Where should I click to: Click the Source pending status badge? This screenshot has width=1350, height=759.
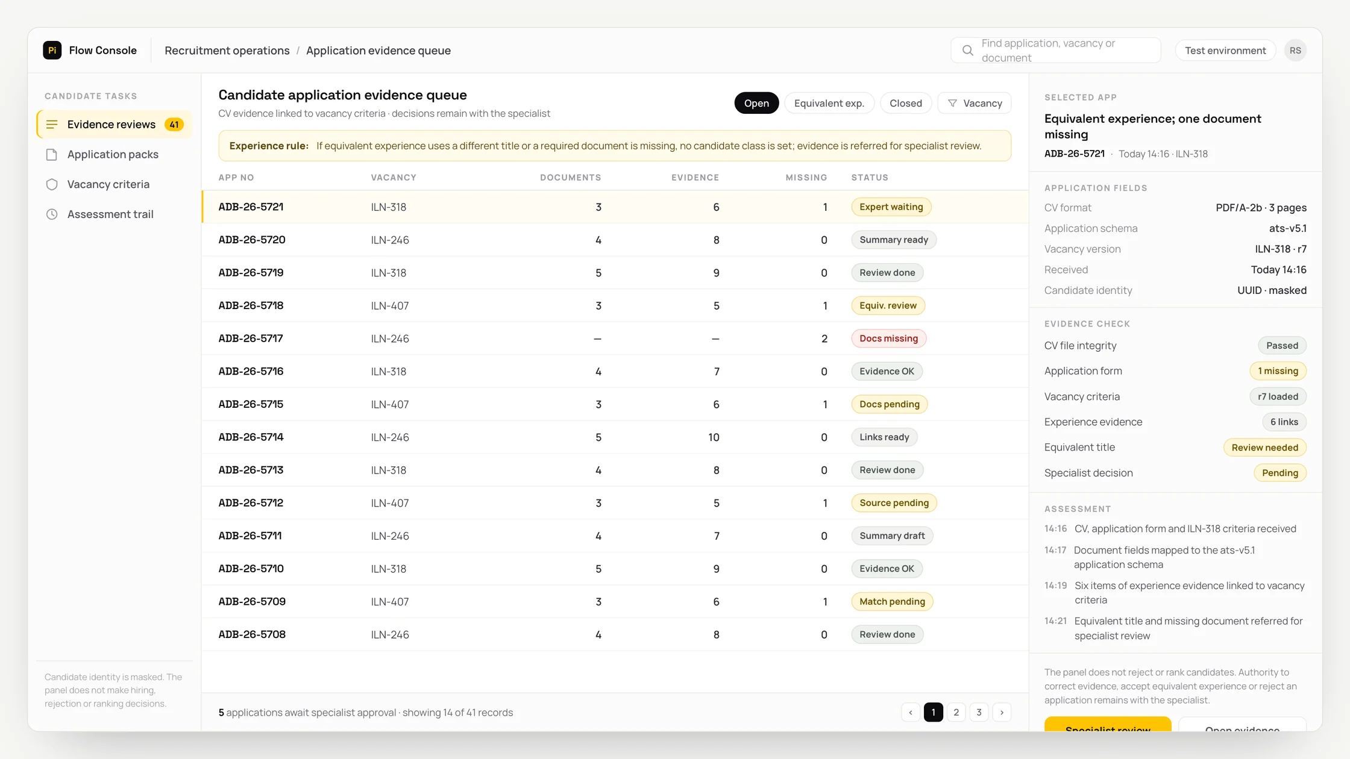[x=894, y=503]
